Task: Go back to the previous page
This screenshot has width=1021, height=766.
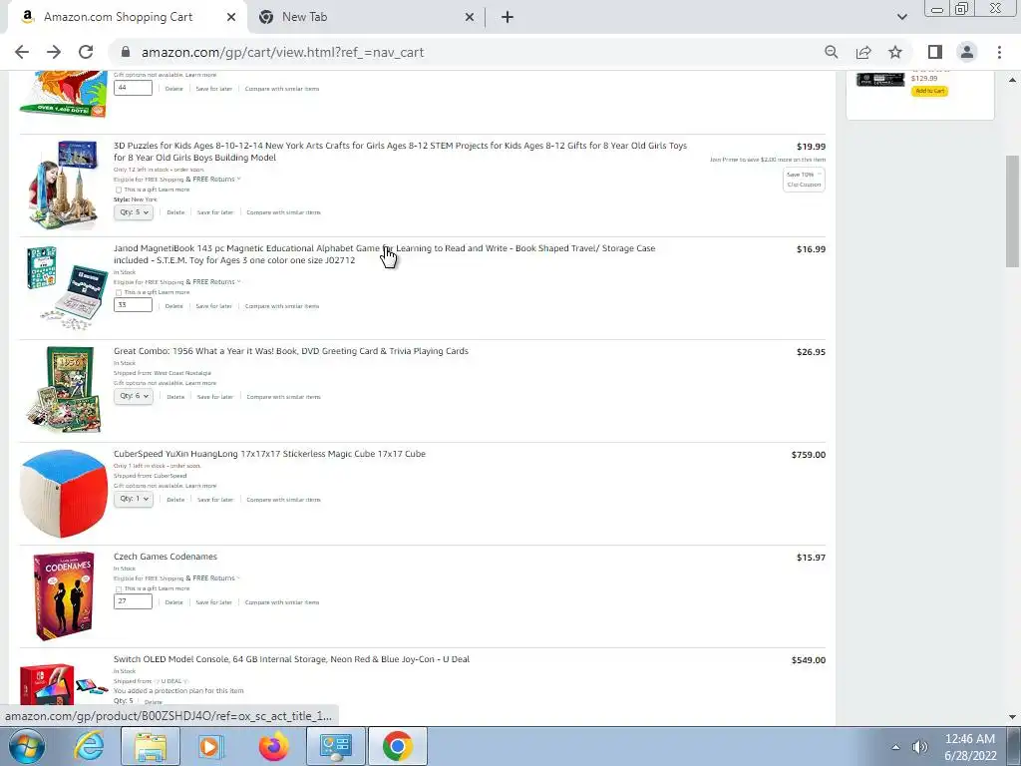Action: click(22, 52)
